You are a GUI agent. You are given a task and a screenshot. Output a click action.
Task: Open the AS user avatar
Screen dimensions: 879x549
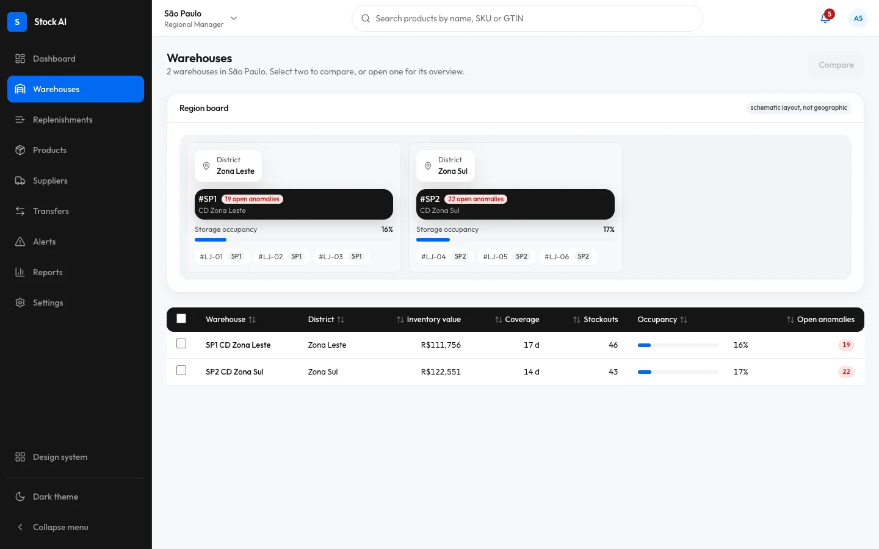858,18
